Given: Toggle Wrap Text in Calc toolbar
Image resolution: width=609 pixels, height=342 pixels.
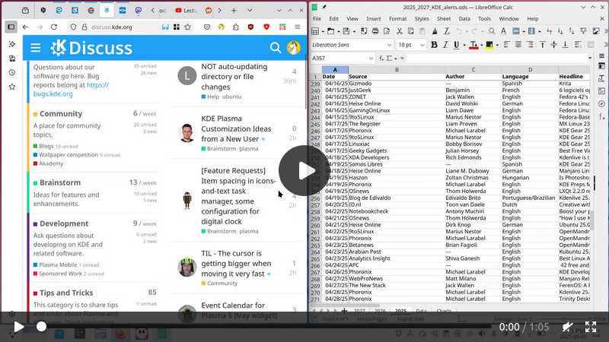Looking at the screenshot, I should point(579,45).
